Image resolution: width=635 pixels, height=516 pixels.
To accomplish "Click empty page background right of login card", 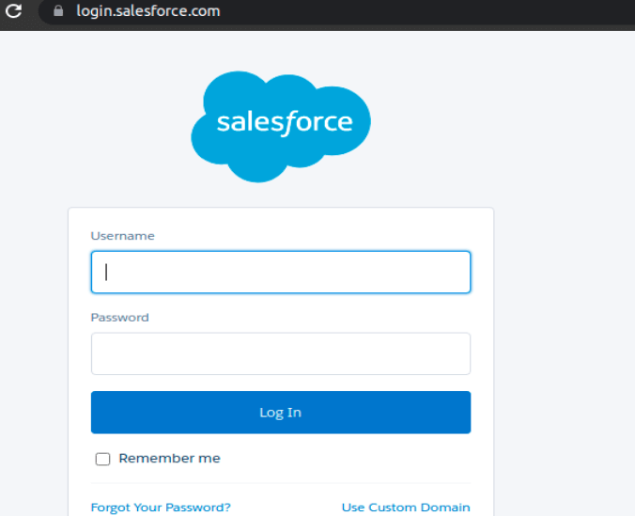I will pos(565,324).
